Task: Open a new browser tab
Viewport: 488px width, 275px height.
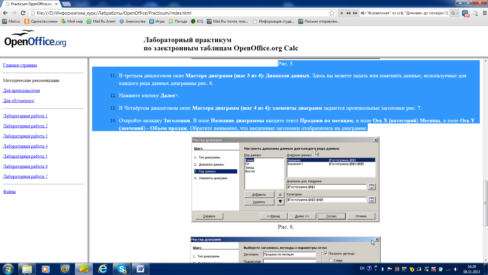Action: pyautogui.click(x=66, y=4)
